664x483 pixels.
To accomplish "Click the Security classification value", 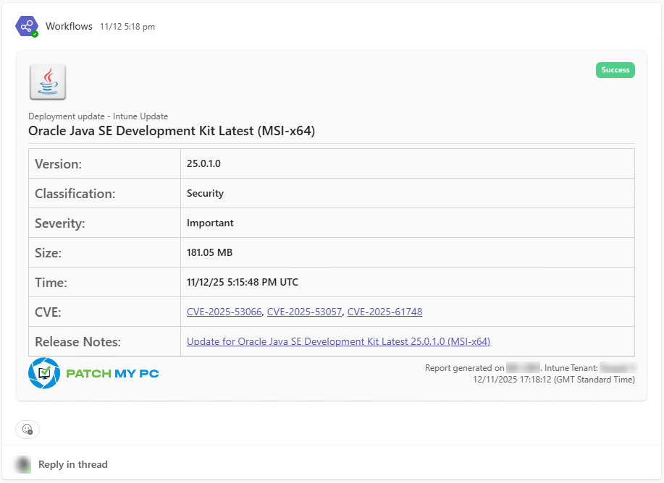I will coord(205,193).
